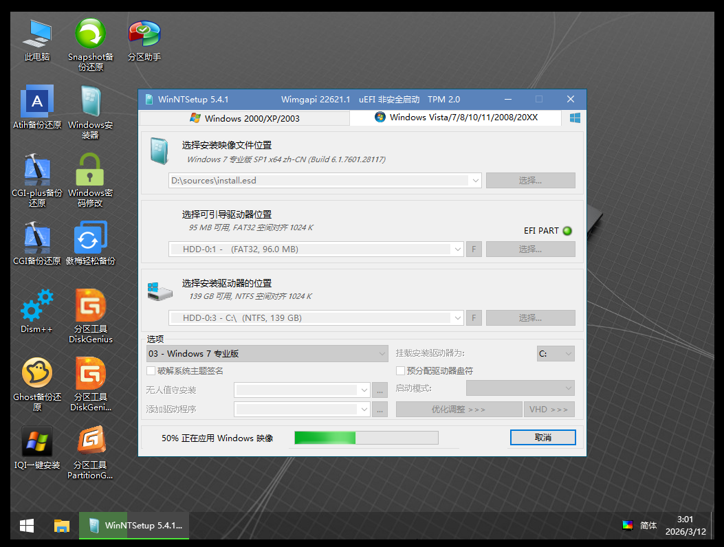Screen dimensions: 724x547
Task: Expand the HDD-0:3 C:\ install drive dropdown
Action: pos(457,318)
